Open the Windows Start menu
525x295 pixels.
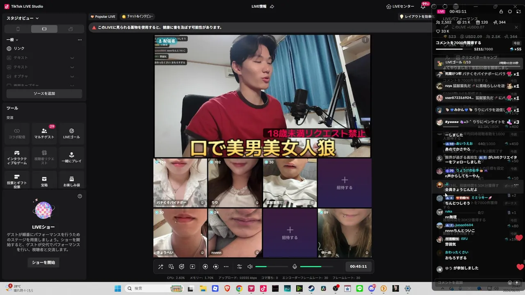click(118, 288)
